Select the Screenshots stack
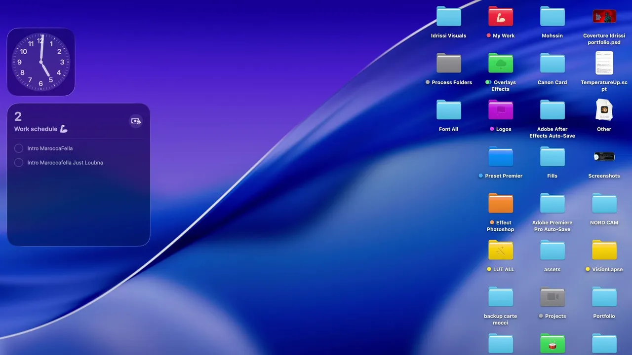632x355 pixels. (604, 157)
